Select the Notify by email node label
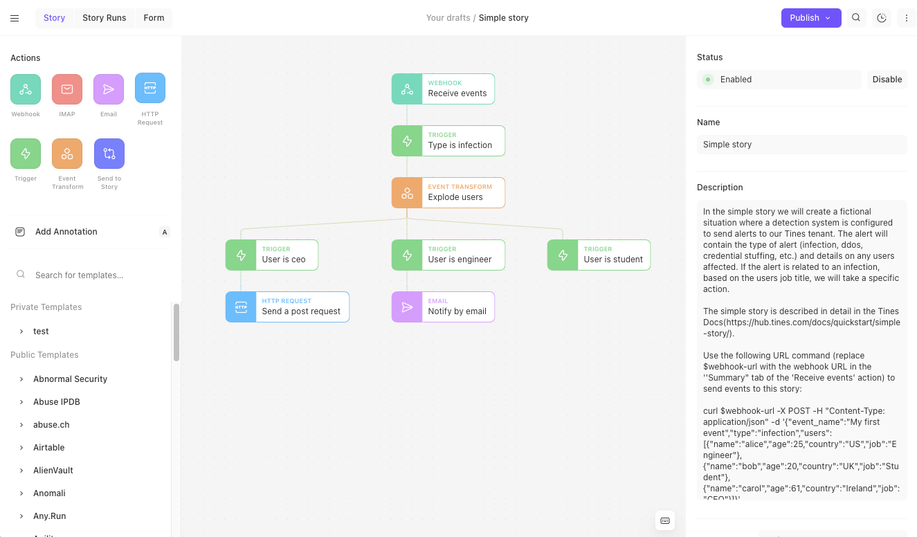This screenshot has height=537, width=917. click(x=457, y=311)
